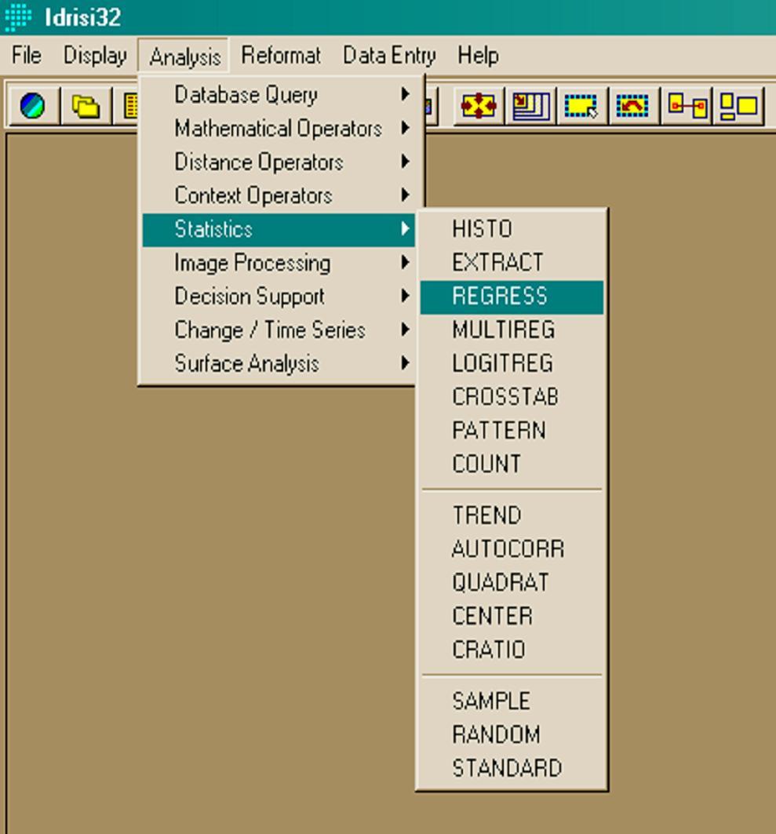Expand the Surface Analysis submenu
Viewport: 776px width, 834px height.
[279, 363]
